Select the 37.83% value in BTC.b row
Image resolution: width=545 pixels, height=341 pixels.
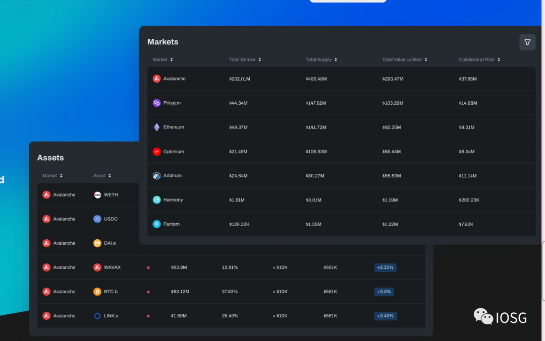(230, 292)
